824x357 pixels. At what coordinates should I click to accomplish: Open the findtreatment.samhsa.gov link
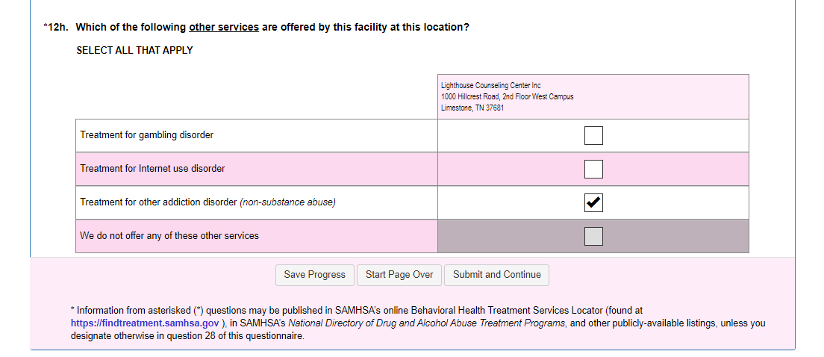[x=145, y=323]
